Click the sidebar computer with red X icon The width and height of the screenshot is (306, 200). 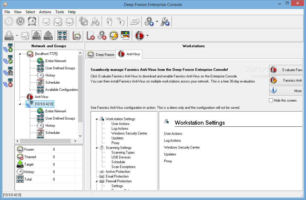coord(8,83)
